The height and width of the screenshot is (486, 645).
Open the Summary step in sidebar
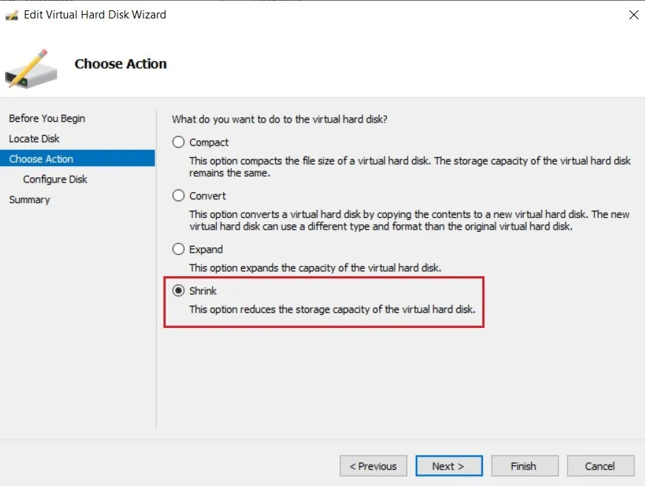(x=30, y=199)
